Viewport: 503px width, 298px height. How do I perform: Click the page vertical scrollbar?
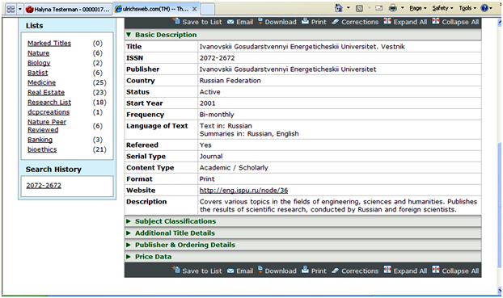tap(500, 205)
